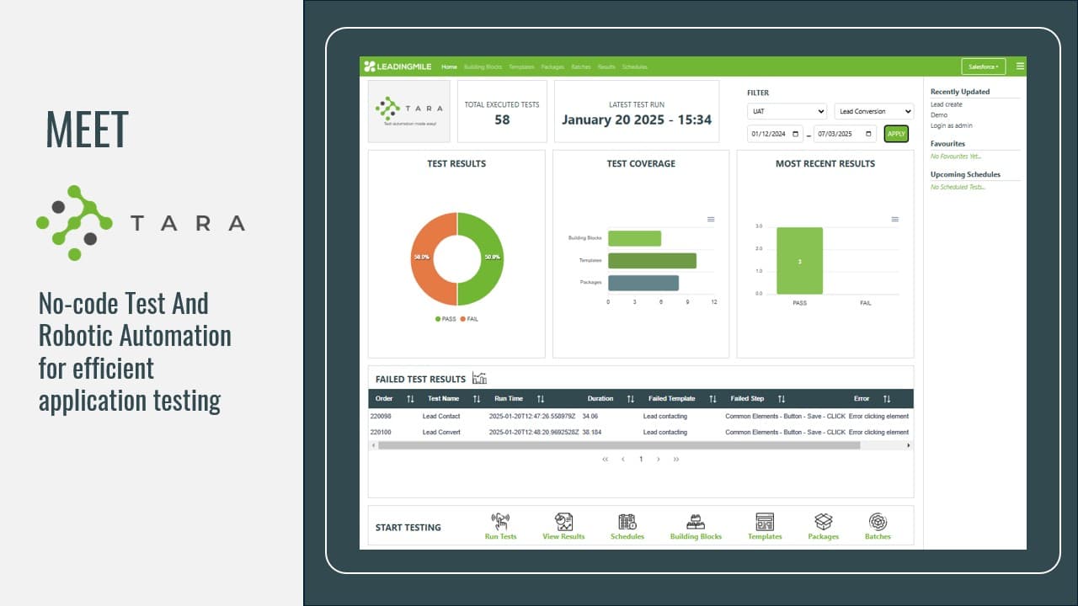Sort failed results by Error column
The height and width of the screenshot is (606, 1078).
(x=887, y=399)
